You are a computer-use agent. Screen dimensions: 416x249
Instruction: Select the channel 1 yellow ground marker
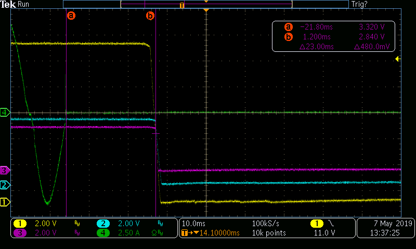coord(6,202)
